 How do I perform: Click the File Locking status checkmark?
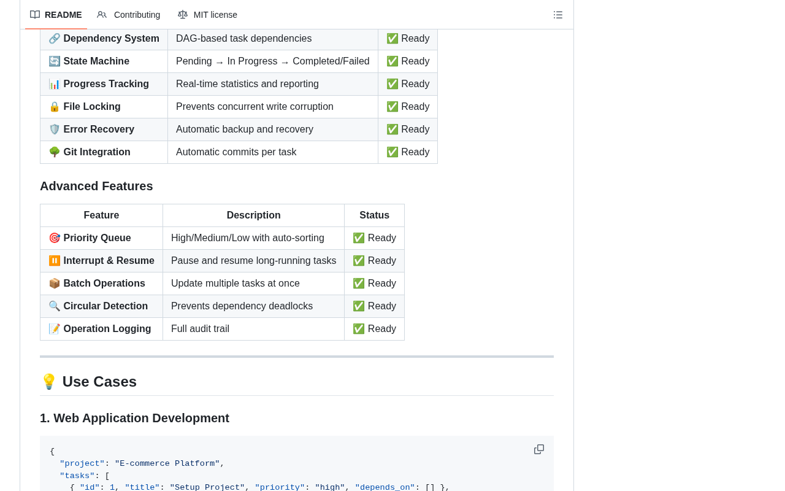pos(392,107)
